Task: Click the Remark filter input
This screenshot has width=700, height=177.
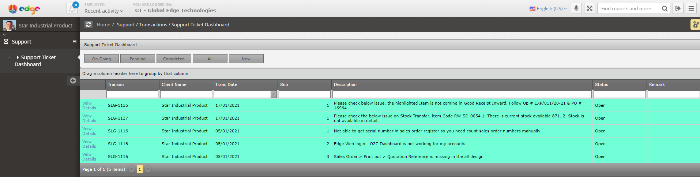Action: 674,94
